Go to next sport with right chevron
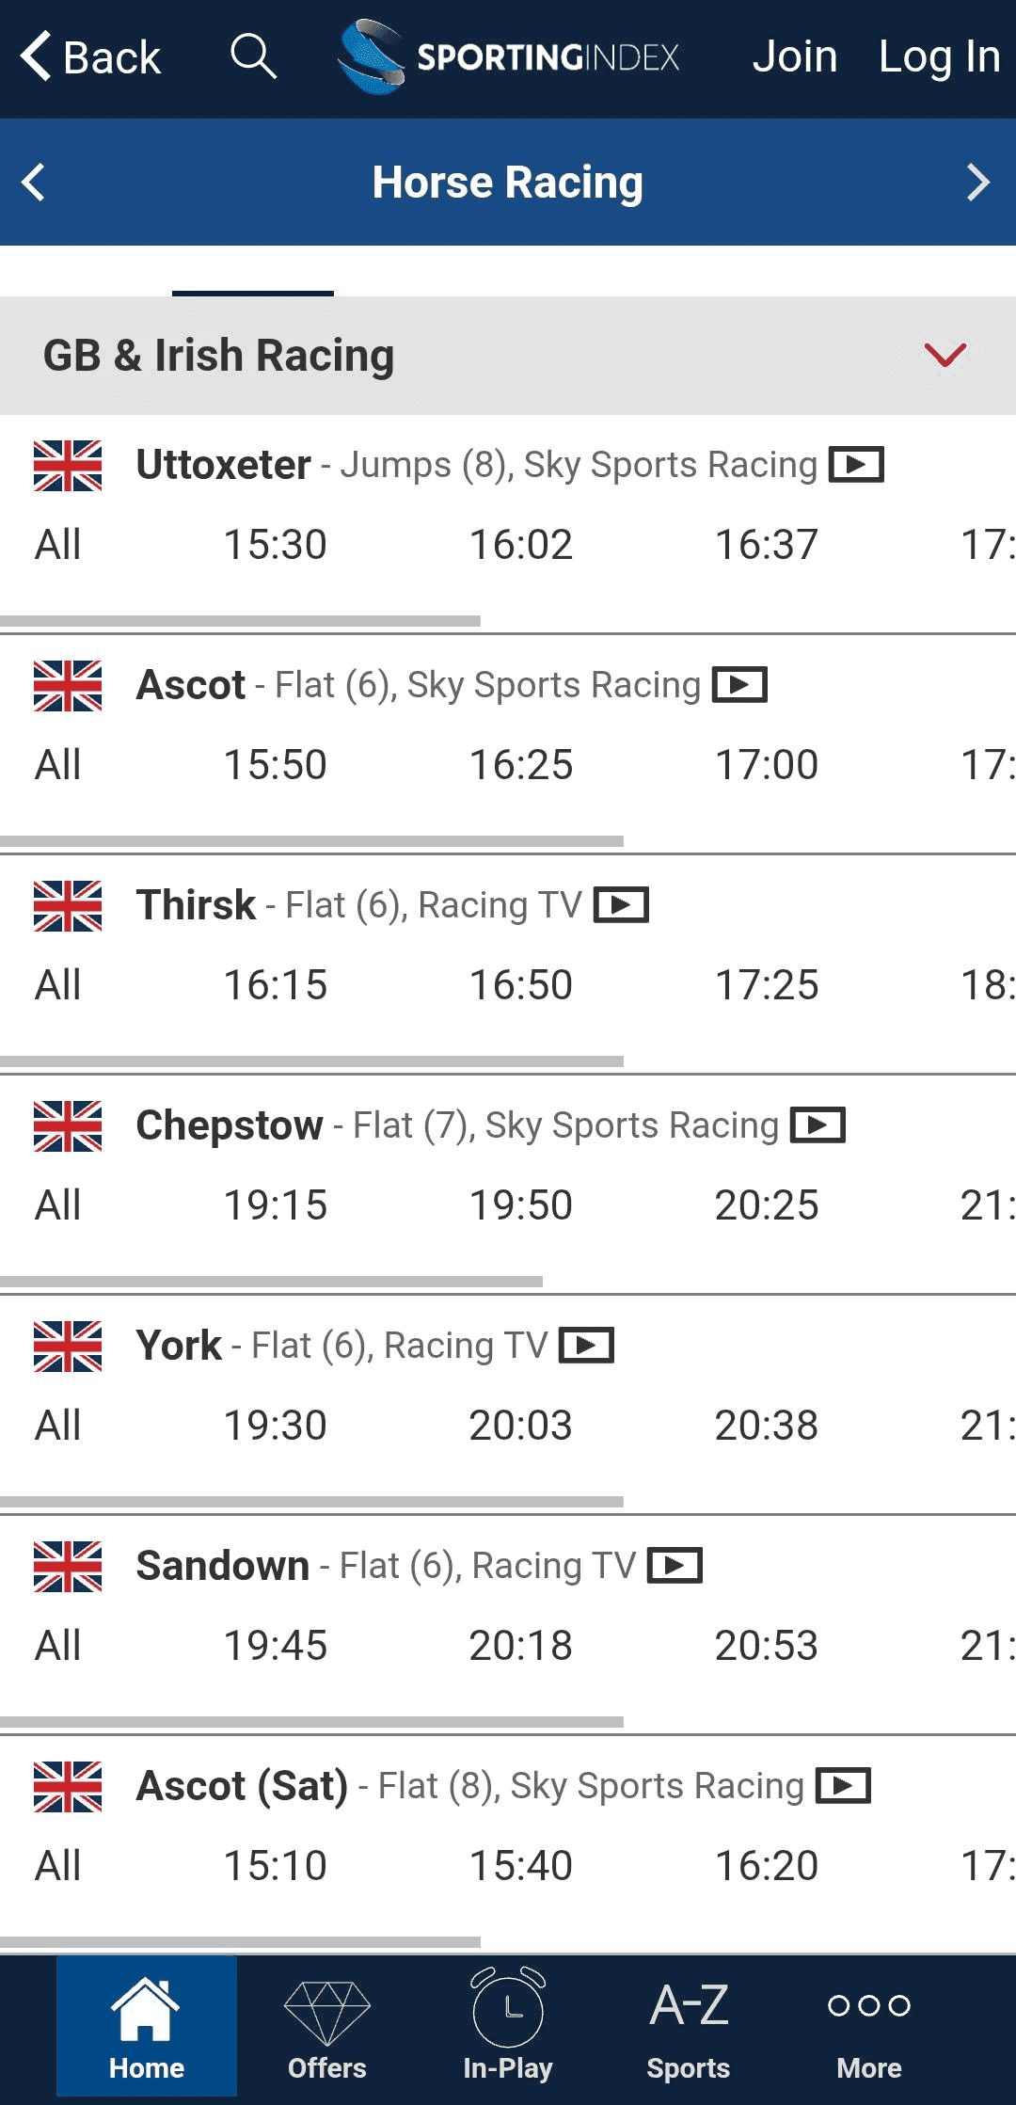The height and width of the screenshot is (2105, 1016). coord(978,183)
